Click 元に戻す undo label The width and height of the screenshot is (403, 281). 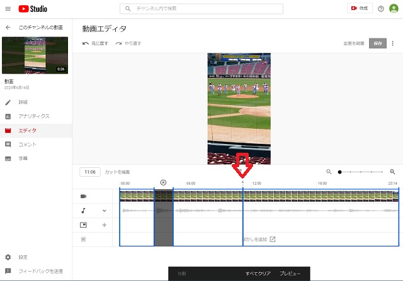click(x=99, y=43)
